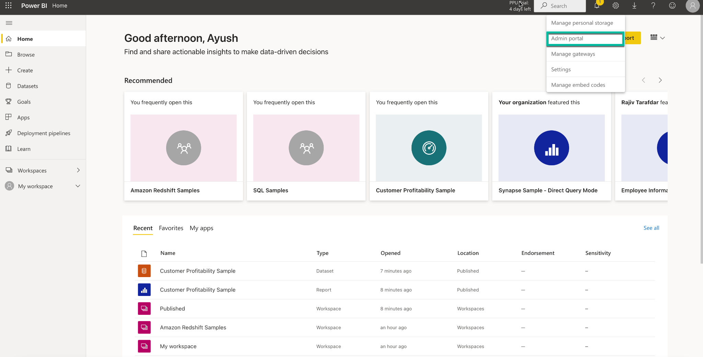Expand the Workspaces flyout chevron
This screenshot has width=703, height=357.
click(x=78, y=170)
